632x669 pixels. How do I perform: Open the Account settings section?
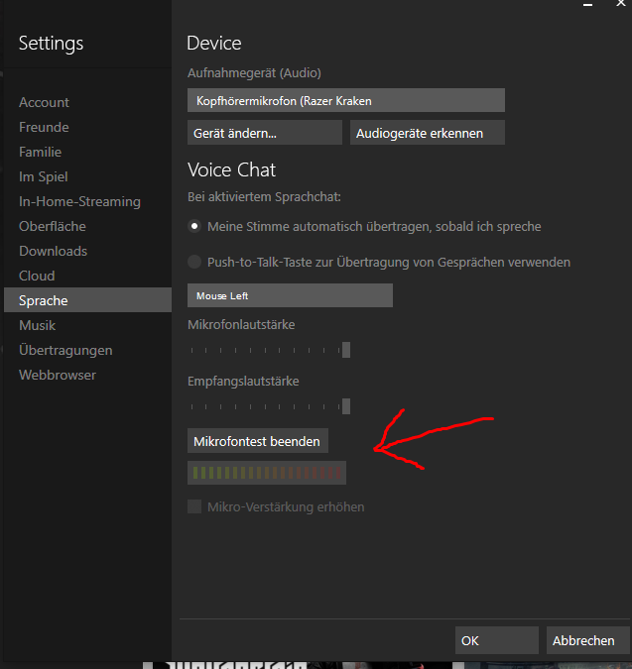pos(44,102)
